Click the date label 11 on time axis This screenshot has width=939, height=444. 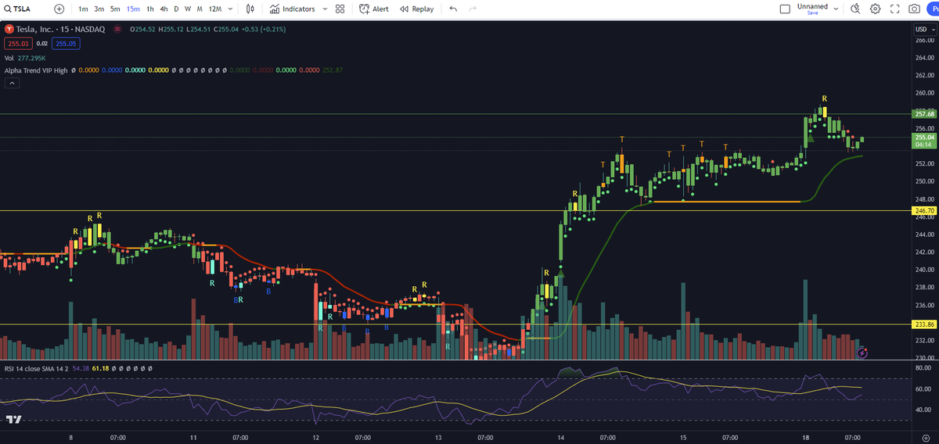coord(192,437)
